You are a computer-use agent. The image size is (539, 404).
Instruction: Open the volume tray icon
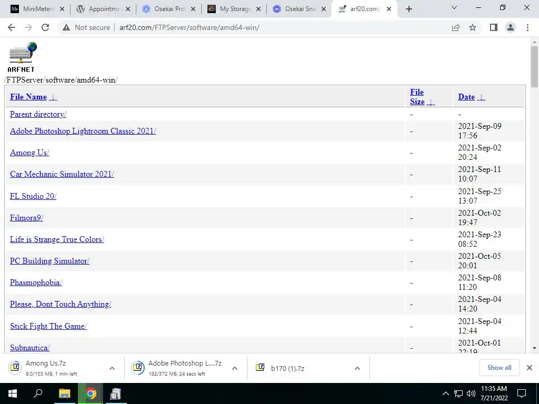point(471,393)
